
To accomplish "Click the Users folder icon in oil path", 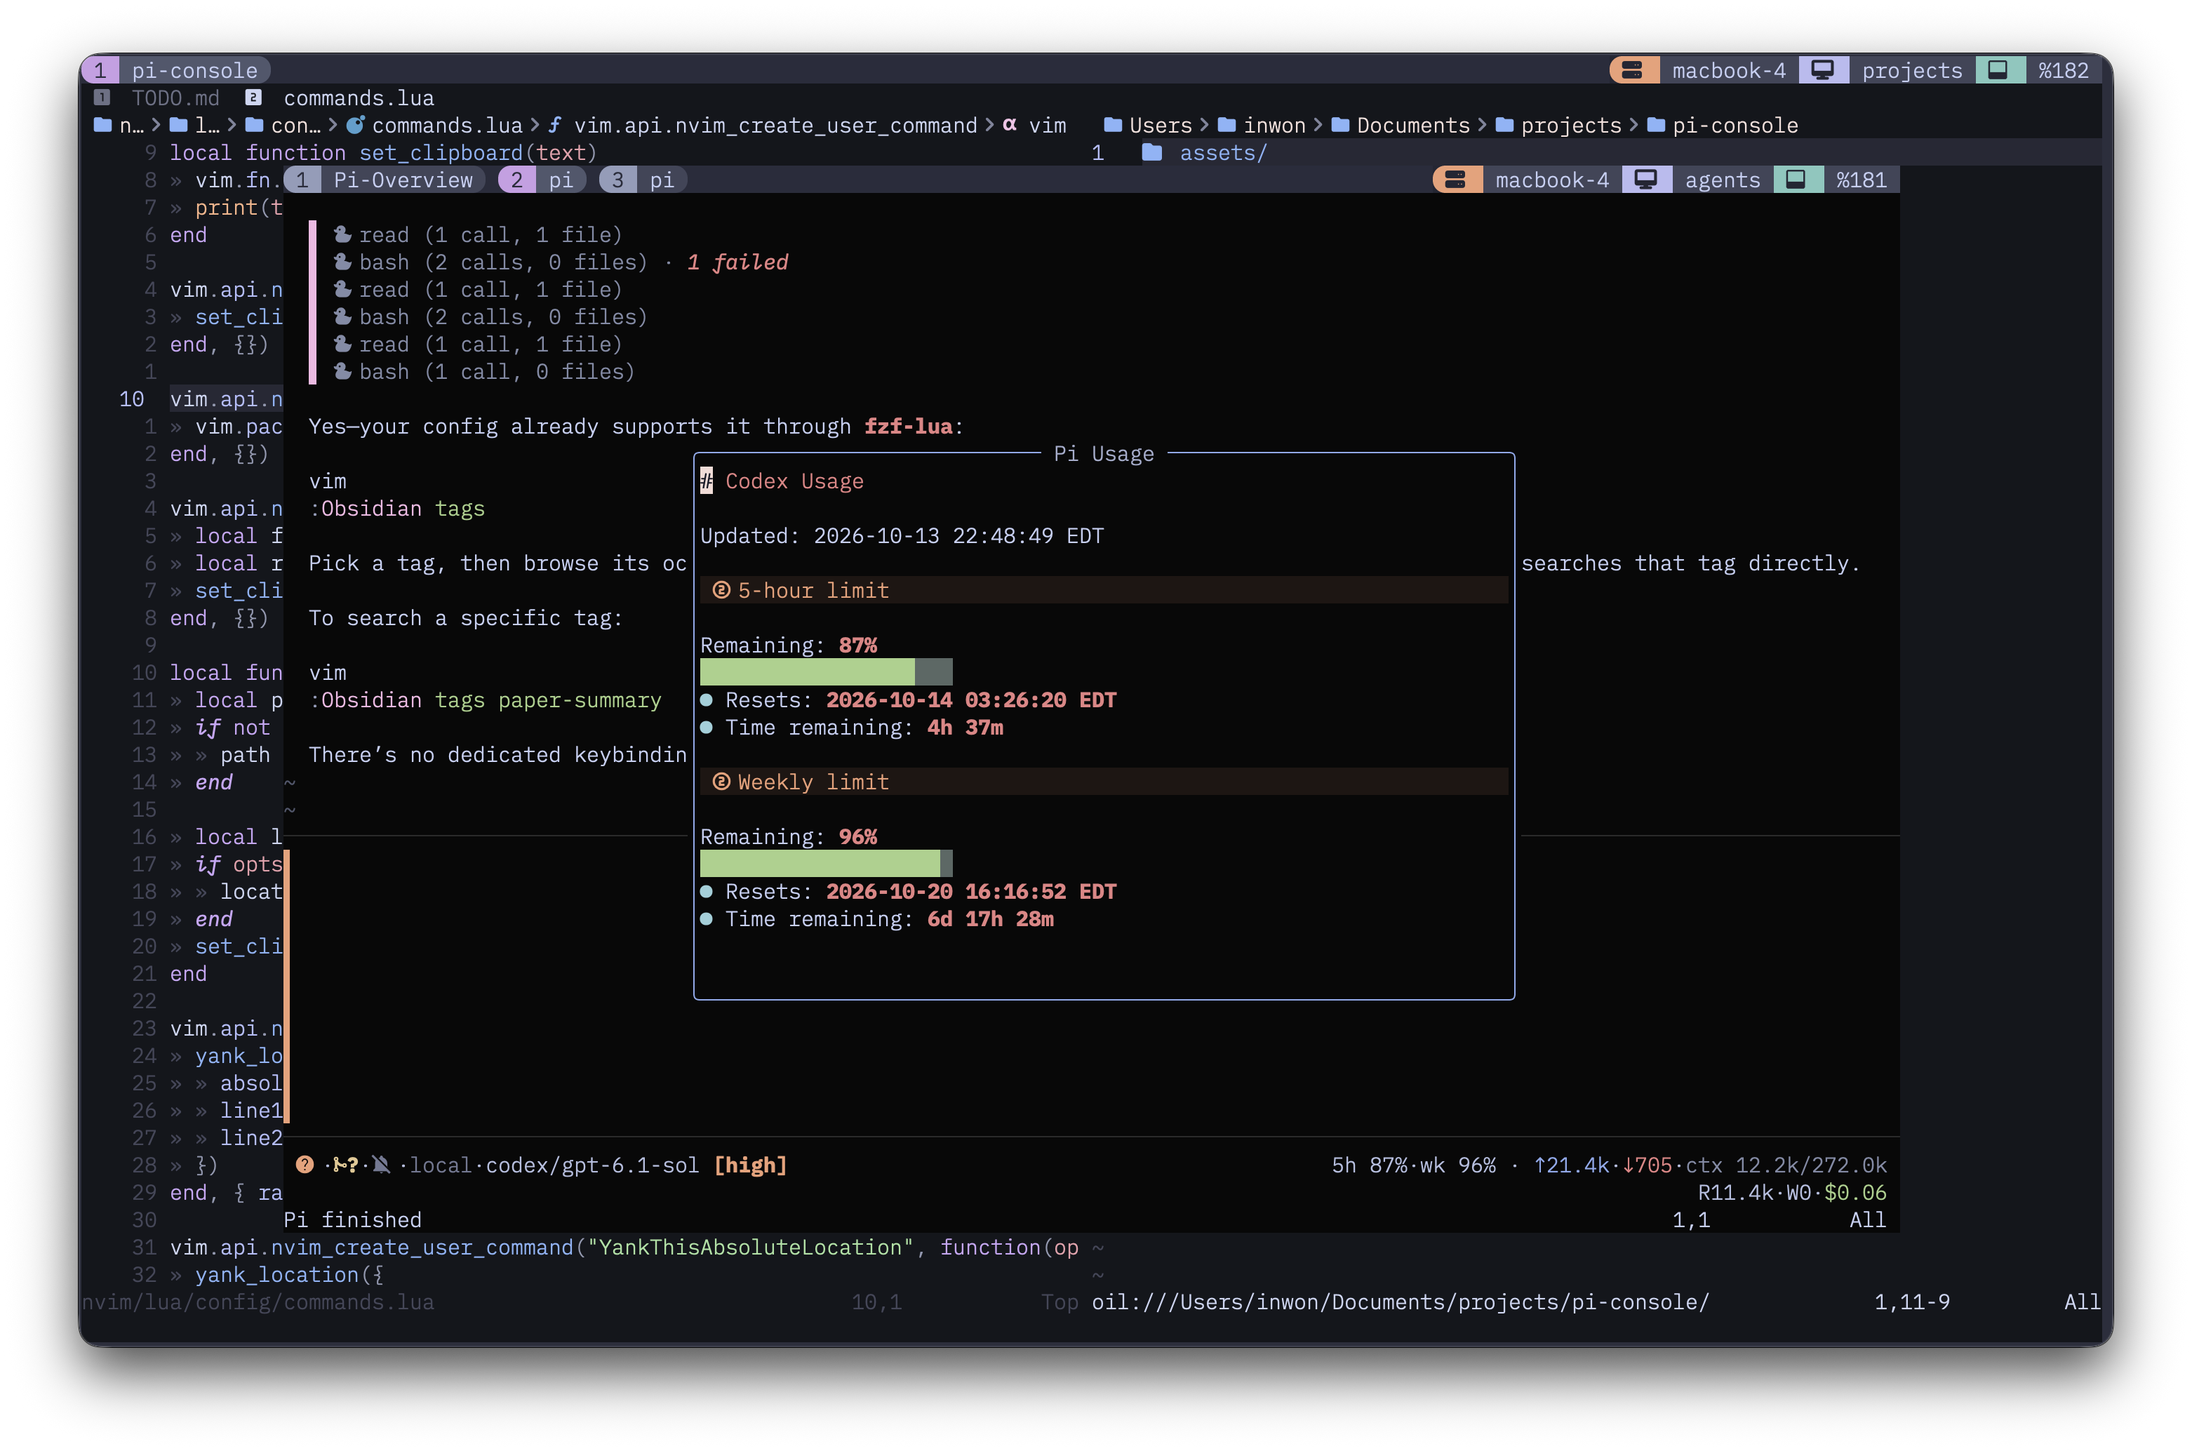I will tap(1113, 125).
